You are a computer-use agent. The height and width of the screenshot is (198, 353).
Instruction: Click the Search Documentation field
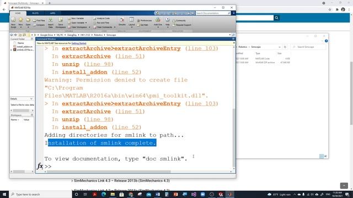tap(213, 13)
